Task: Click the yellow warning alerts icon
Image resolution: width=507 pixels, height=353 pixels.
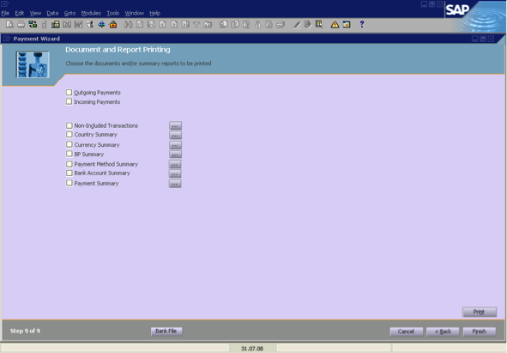Action: (x=335, y=24)
